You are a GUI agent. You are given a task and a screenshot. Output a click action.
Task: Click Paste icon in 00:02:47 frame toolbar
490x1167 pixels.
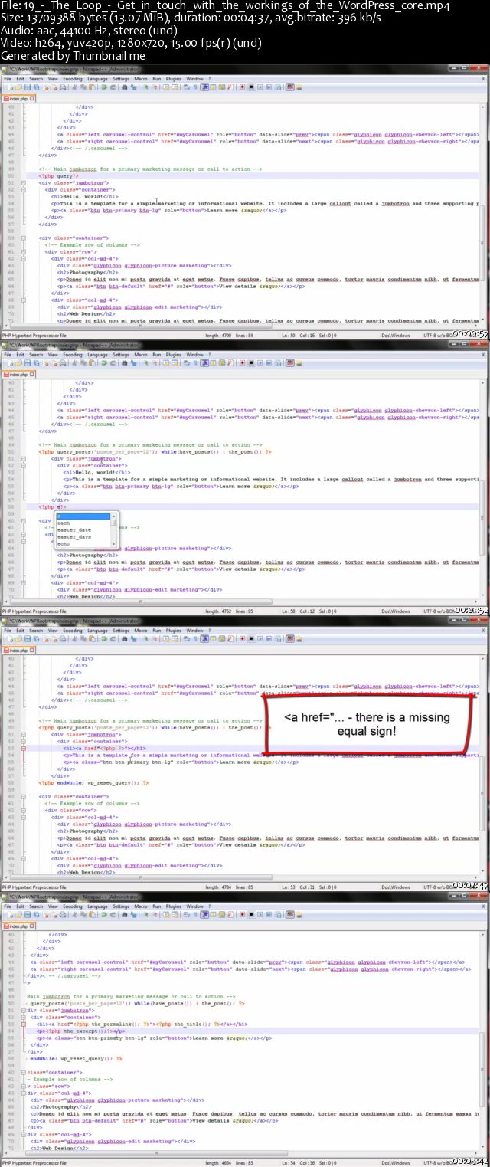click(x=91, y=640)
